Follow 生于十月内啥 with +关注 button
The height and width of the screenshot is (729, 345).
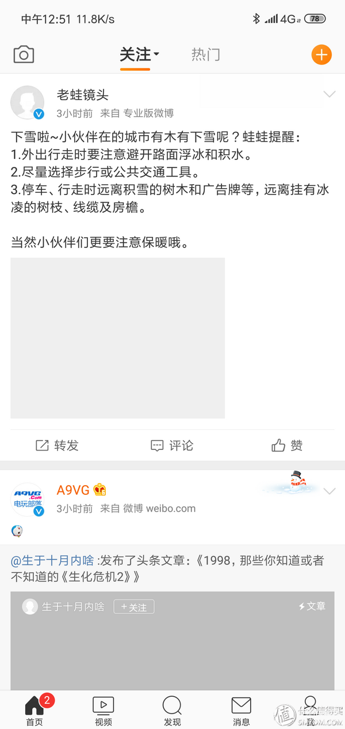point(134,606)
